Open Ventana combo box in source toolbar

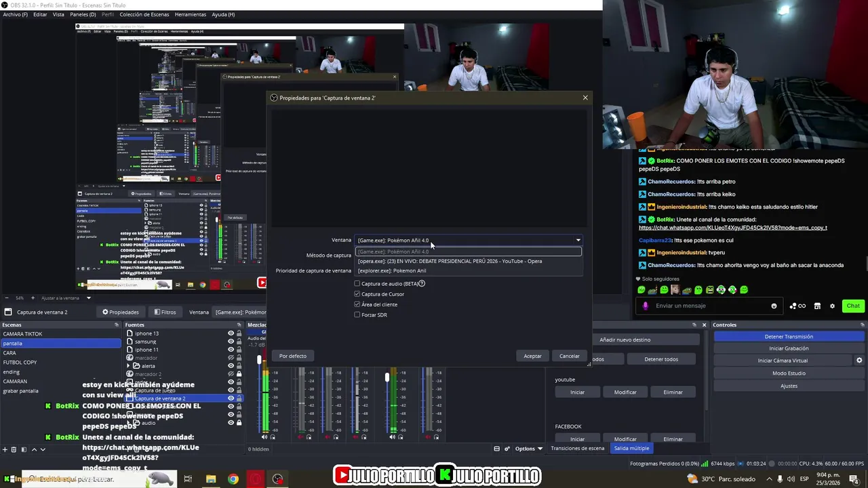[241, 312]
